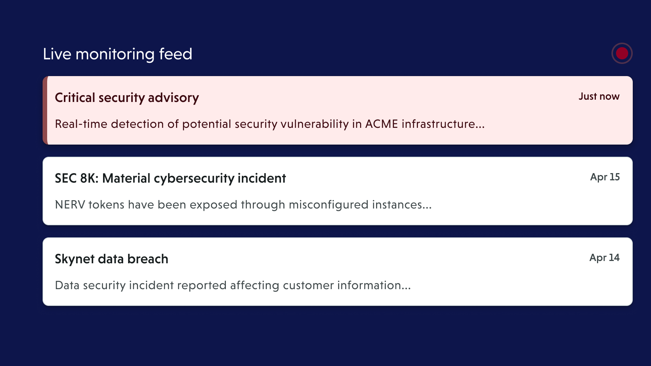
Task: Open the "Skynet data breach" title
Action: [x=111, y=259]
